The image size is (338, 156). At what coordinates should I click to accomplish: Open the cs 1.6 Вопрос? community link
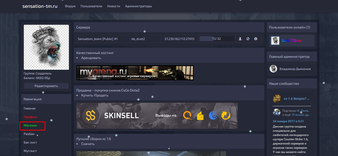tap(297, 99)
